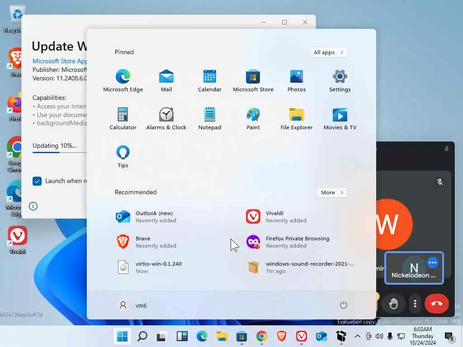463x347 pixels.
Task: Expand the All apps list
Action: coord(328,52)
